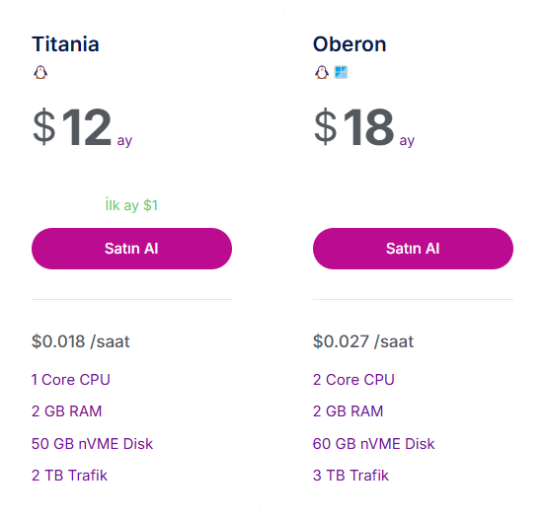Click the 50 GB nVME Disk feature

[92, 444]
